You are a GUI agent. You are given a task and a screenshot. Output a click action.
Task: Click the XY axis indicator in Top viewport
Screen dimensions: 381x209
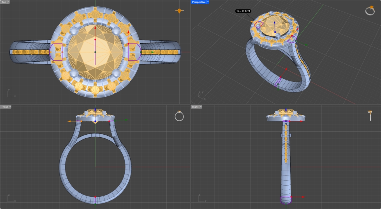point(10,93)
